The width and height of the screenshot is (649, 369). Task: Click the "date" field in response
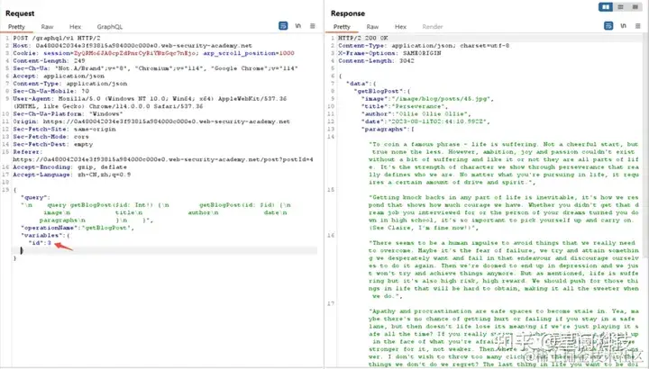click(x=425, y=121)
